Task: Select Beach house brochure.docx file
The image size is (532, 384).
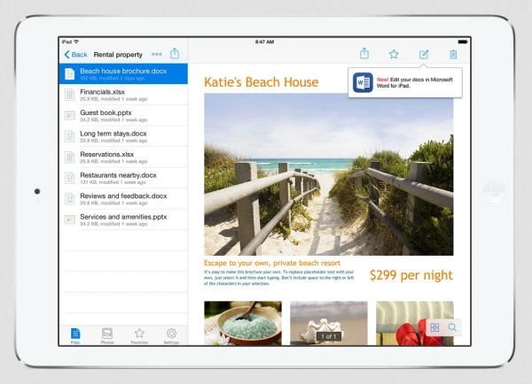Action: point(123,73)
